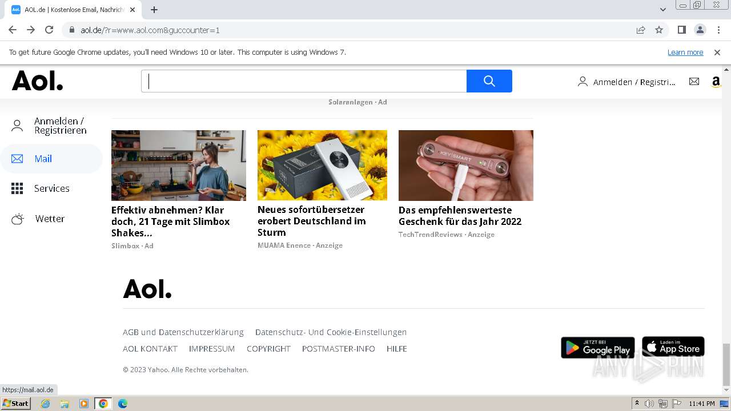Viewport: 731px width, 411px height.
Task: Click the Action Center flag icon
Action: tap(677, 404)
